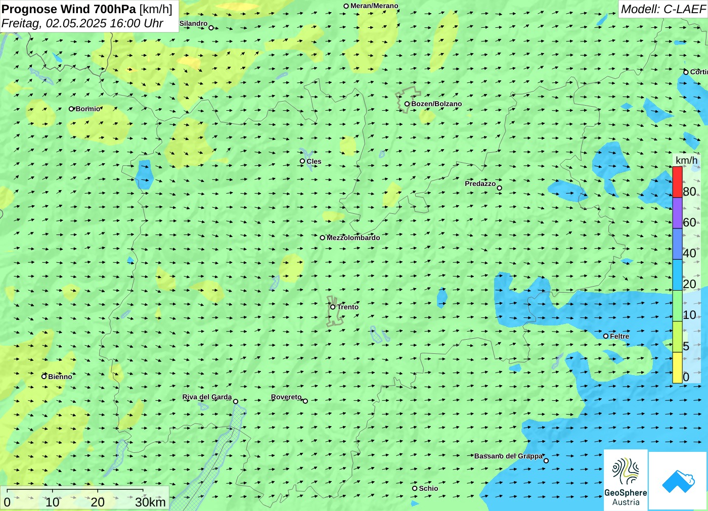The width and height of the screenshot is (708, 511).
Task: Click the 30km scale bar label
Action: click(150, 502)
